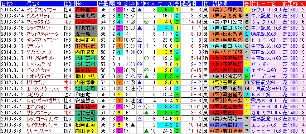Sort by the 日付S column header

(x=13, y=4)
